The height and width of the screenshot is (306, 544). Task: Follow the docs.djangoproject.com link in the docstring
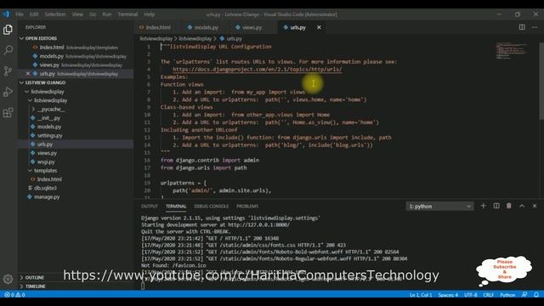(258, 70)
